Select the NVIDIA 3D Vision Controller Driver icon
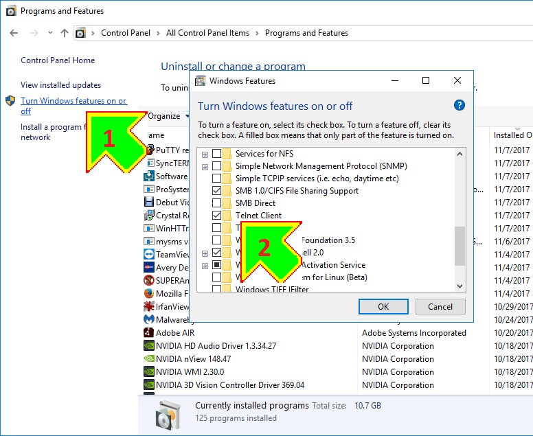Image resolution: width=533 pixels, height=436 pixels. pyautogui.click(x=149, y=385)
